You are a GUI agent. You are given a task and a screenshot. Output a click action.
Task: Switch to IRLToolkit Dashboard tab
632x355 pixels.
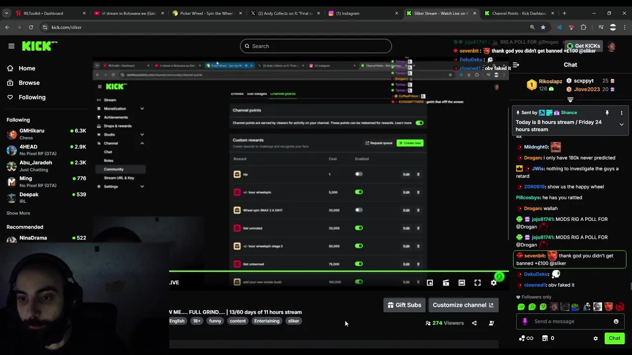click(51, 13)
